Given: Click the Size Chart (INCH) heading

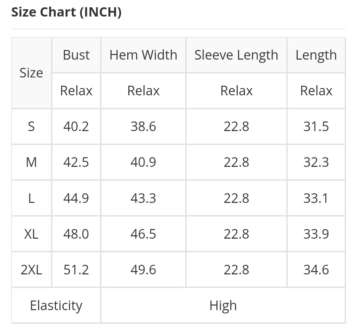Looking at the screenshot, I should coord(66,12).
